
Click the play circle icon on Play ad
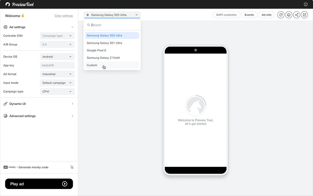(65, 184)
